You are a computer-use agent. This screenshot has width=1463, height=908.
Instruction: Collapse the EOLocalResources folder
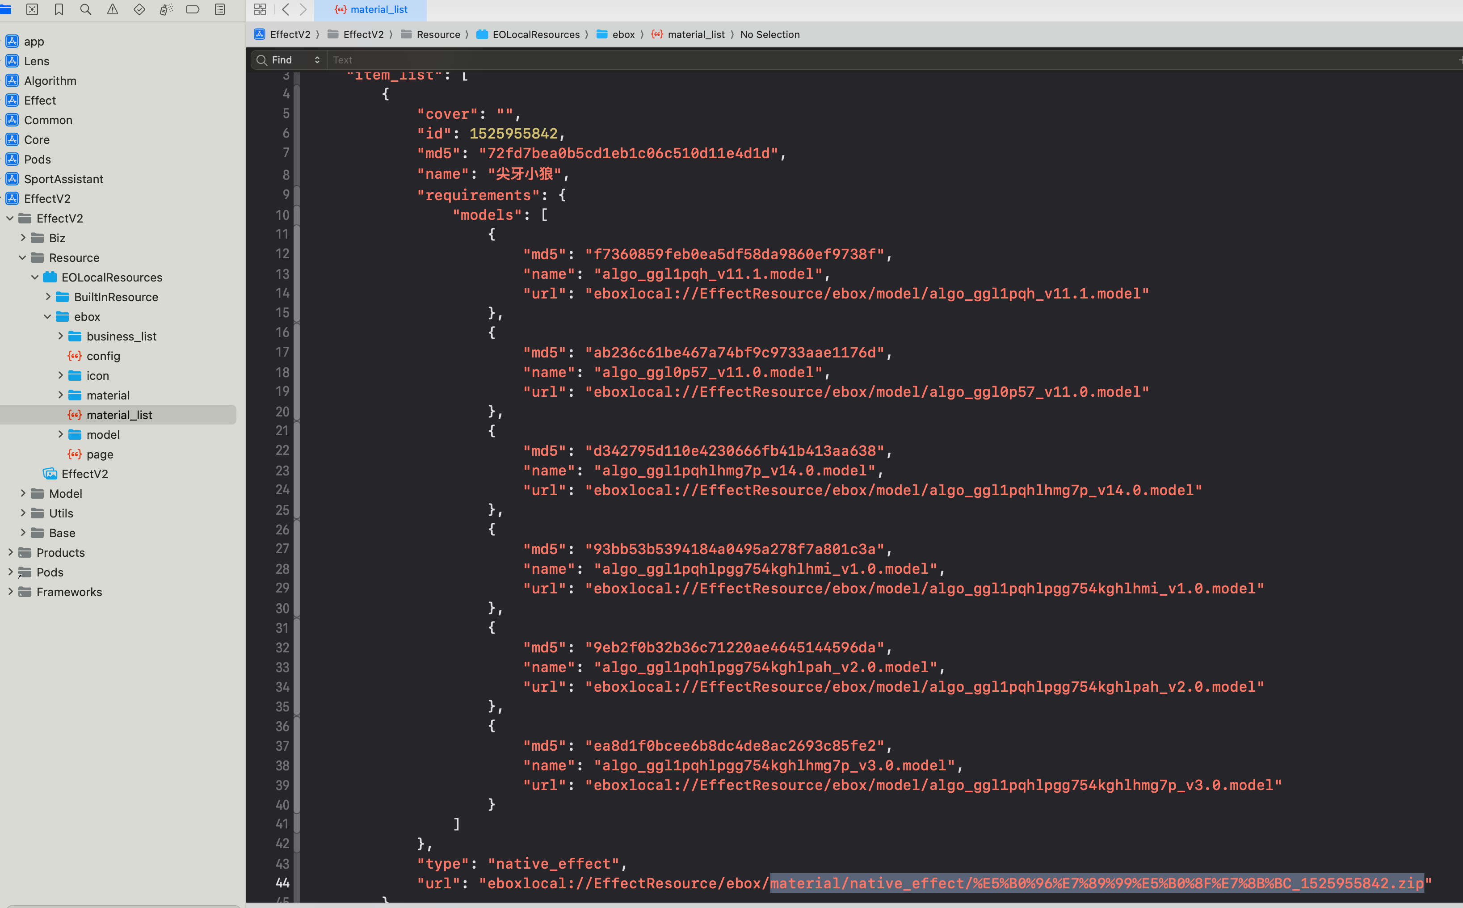tap(35, 277)
